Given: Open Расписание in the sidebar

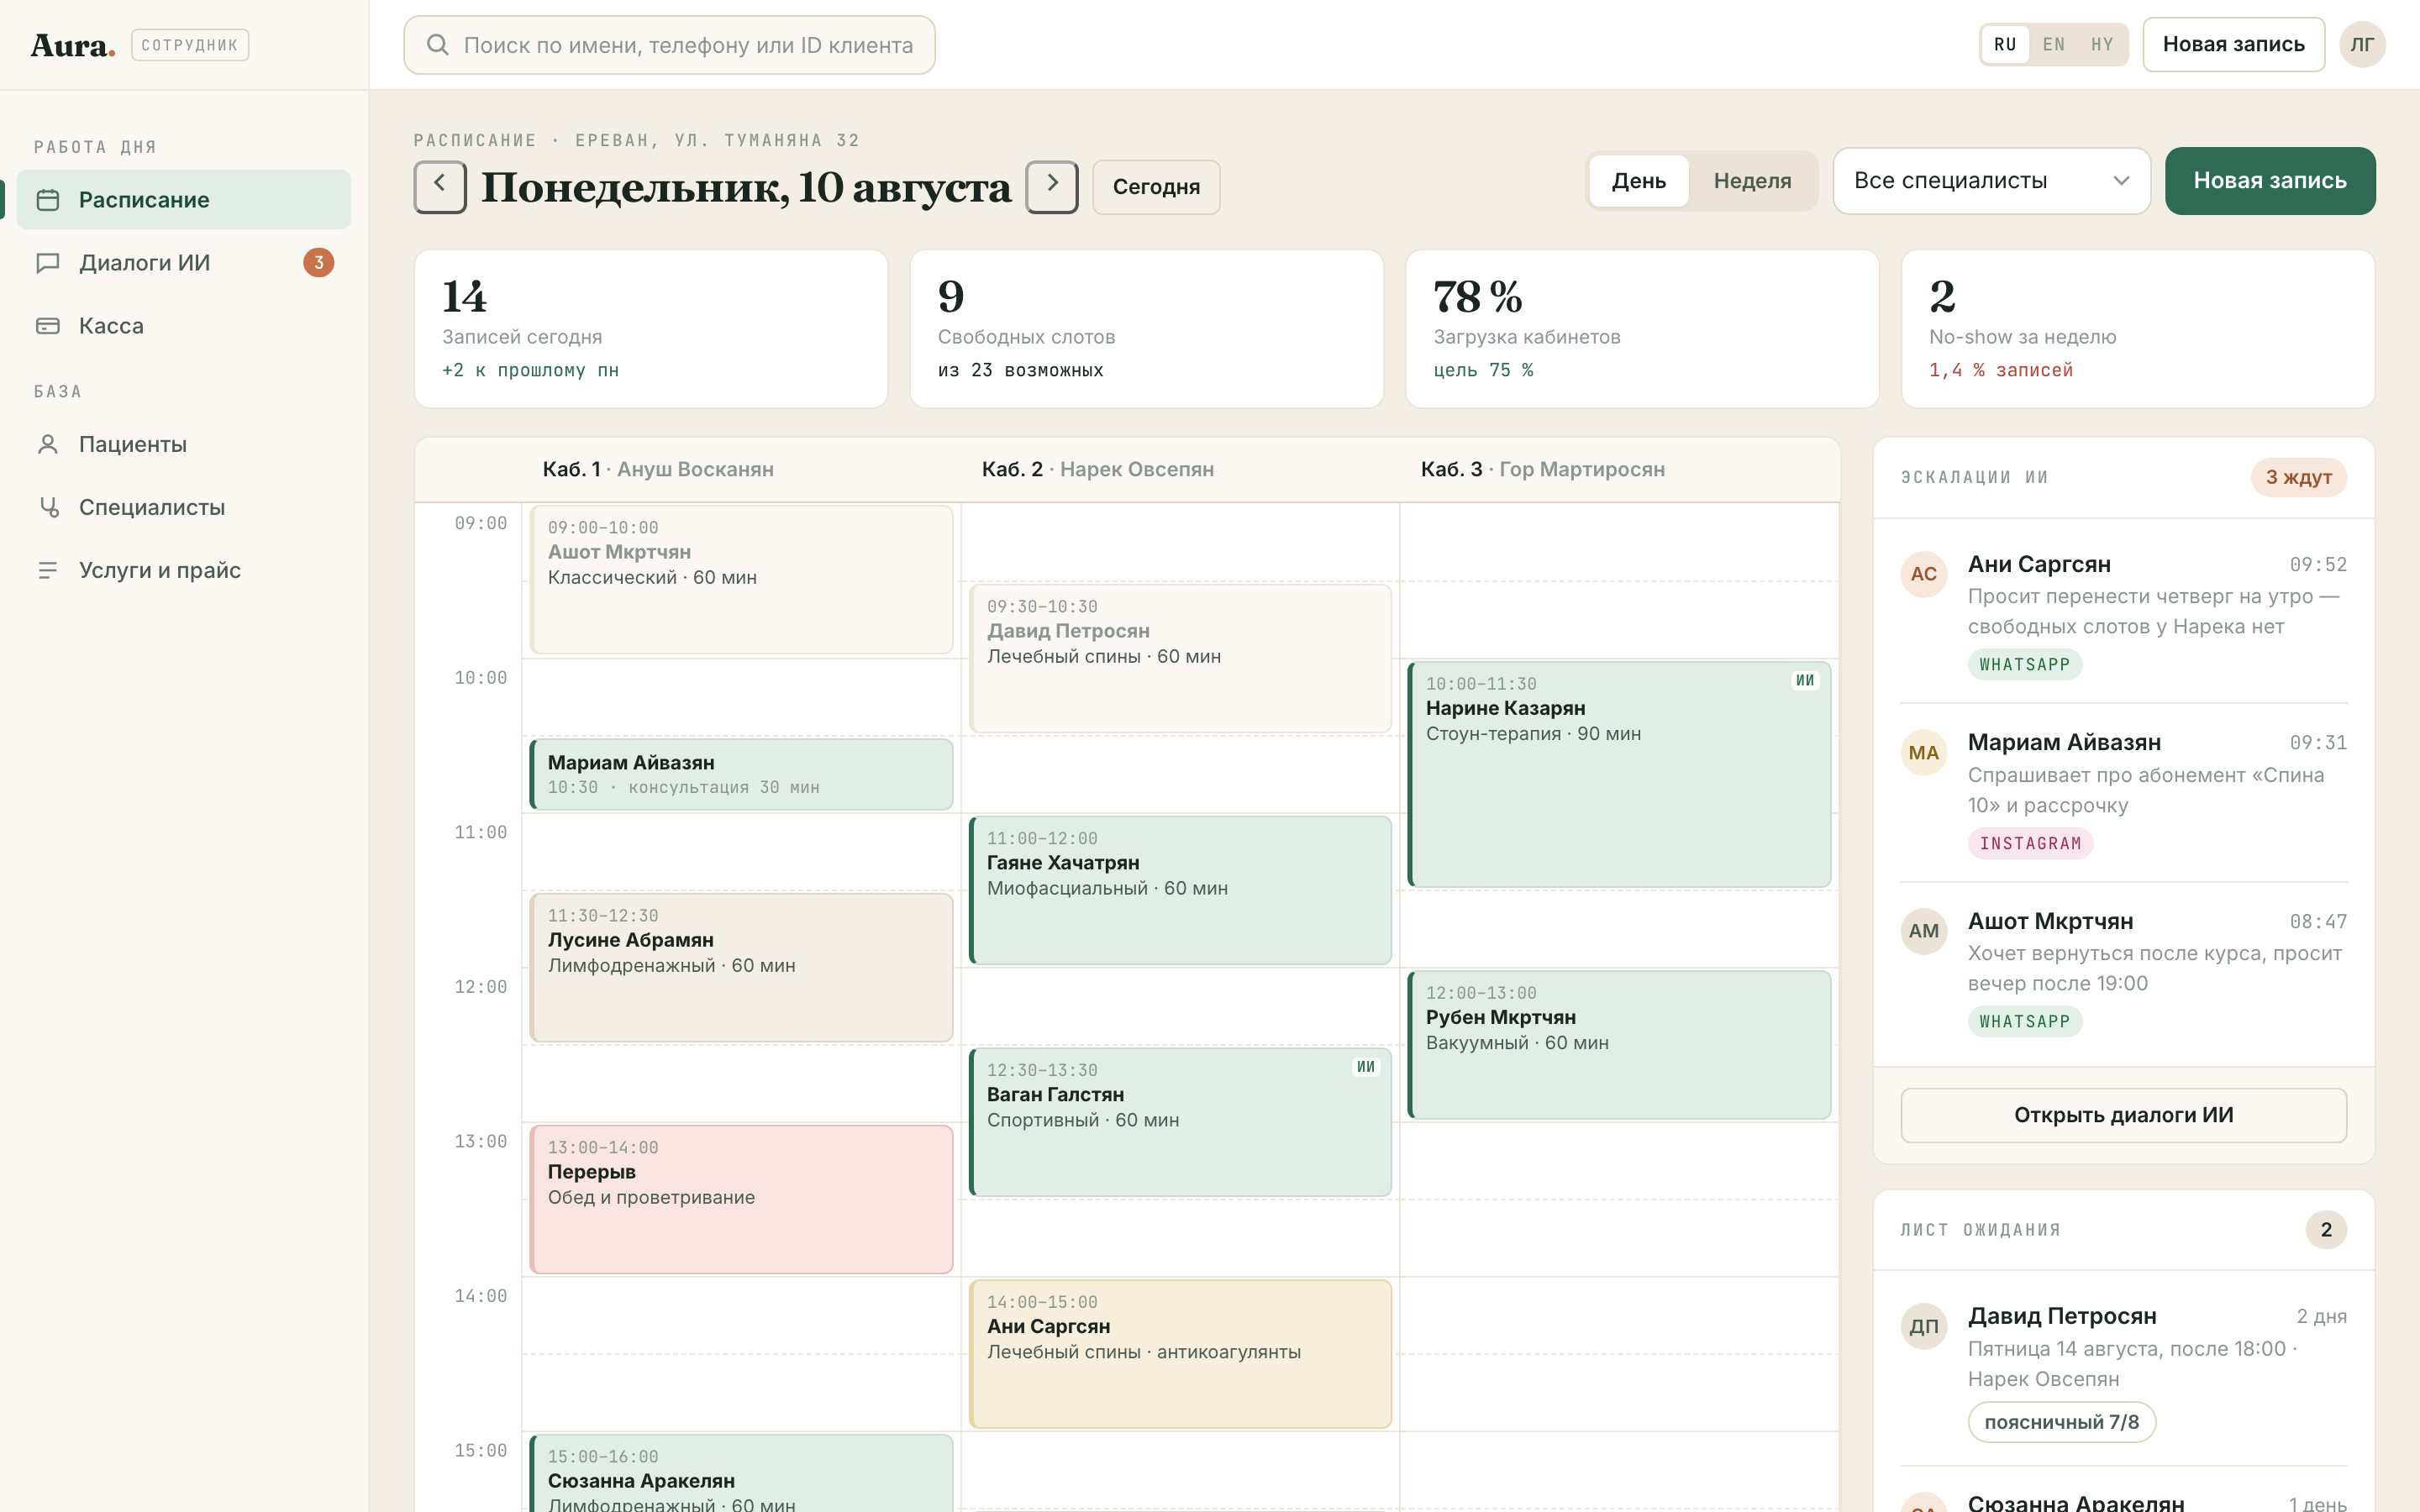Looking at the screenshot, I should 184,199.
